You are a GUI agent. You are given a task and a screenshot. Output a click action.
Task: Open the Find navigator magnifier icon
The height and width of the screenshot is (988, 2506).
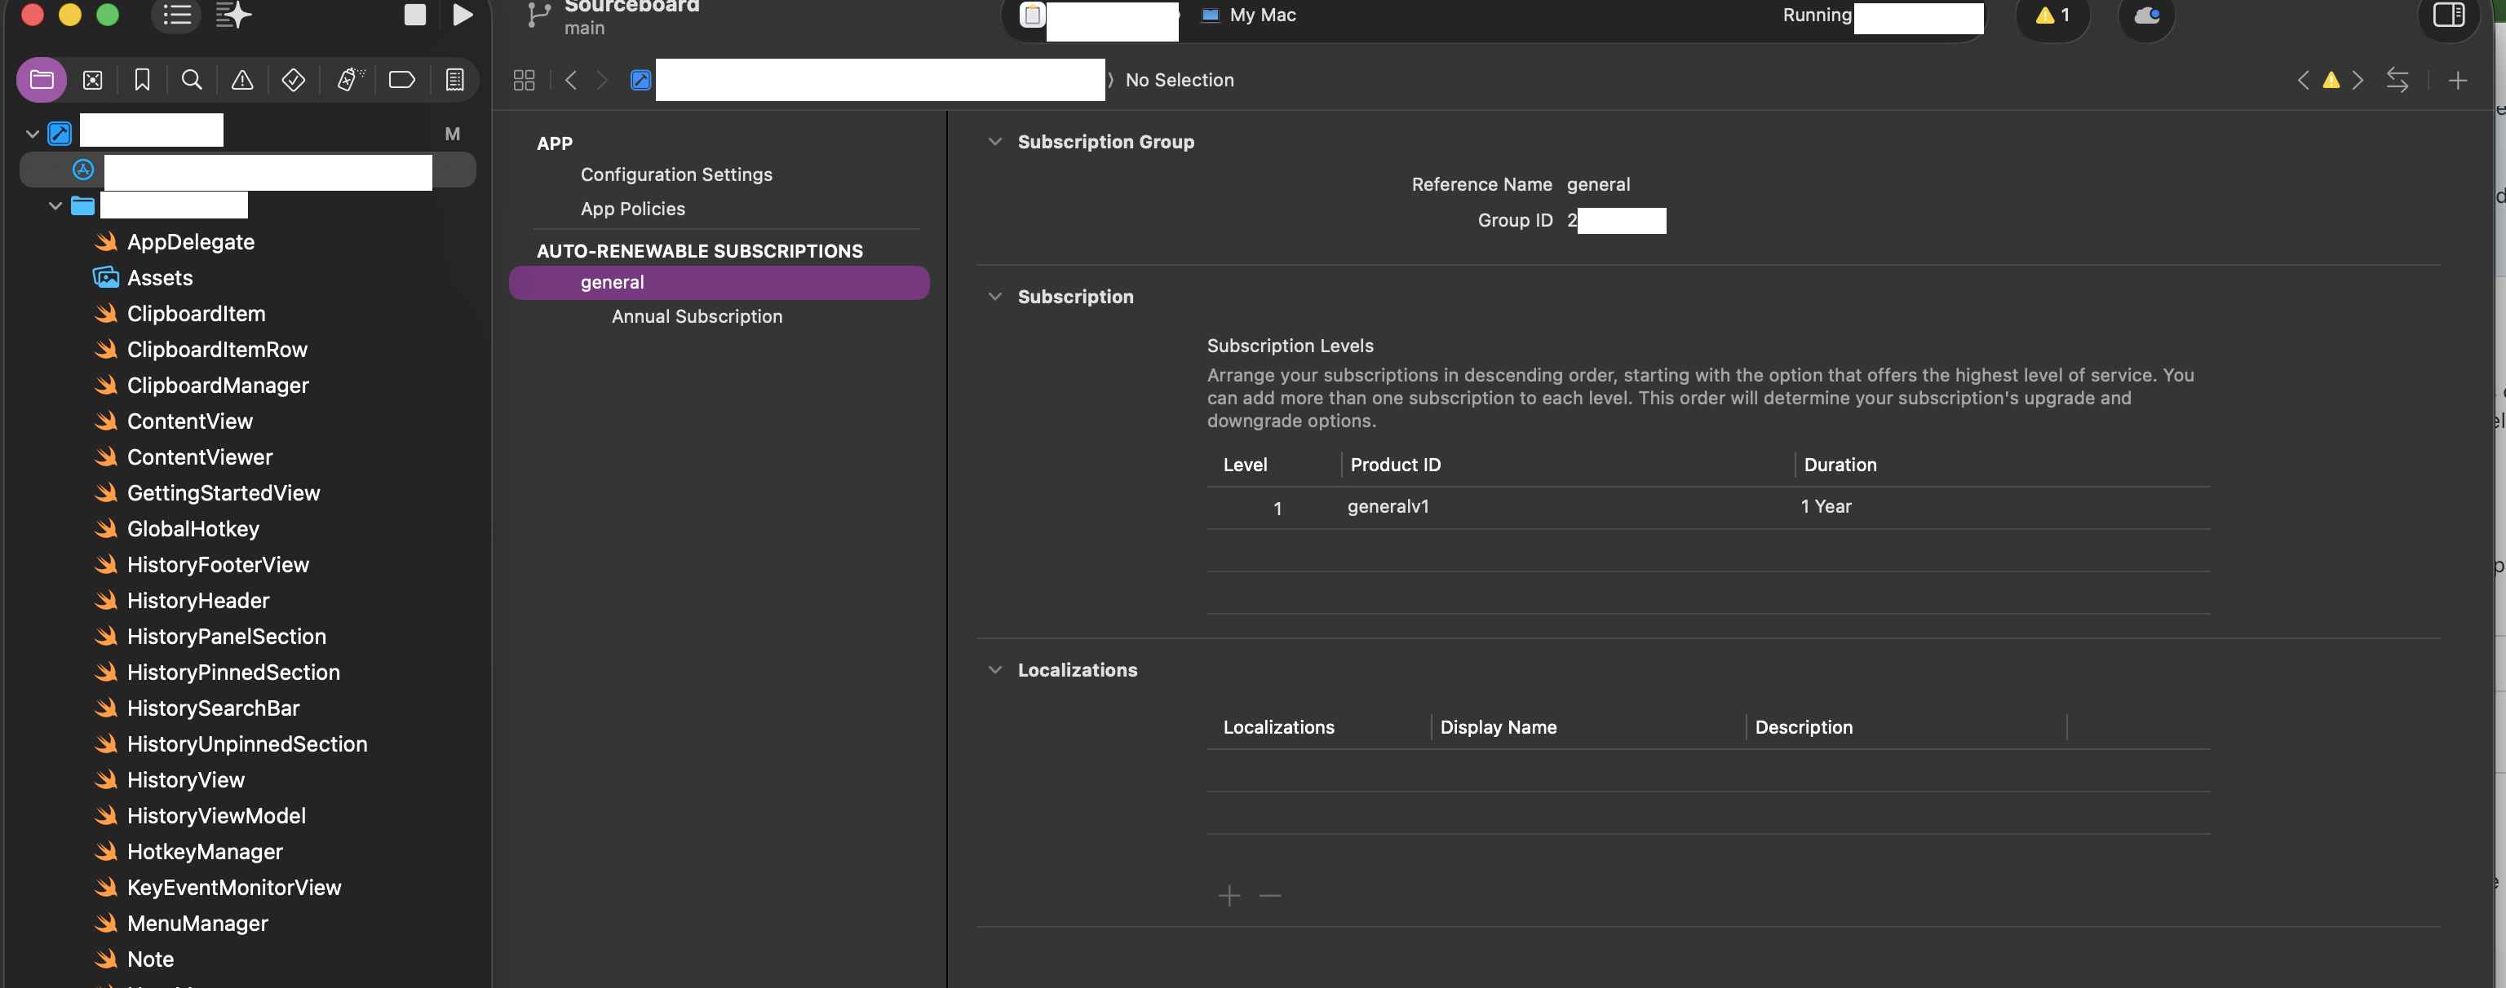192,80
